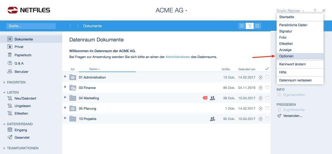Open the Administratoren link
The width and height of the screenshot is (332, 154).
tap(178, 57)
